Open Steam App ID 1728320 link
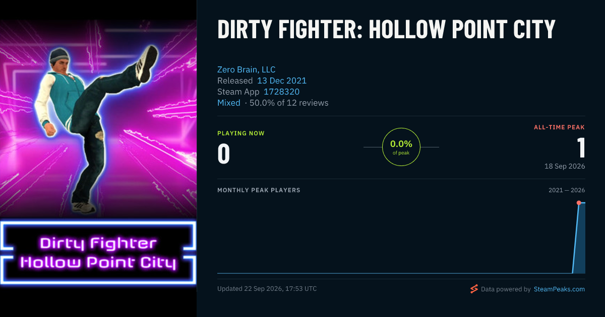 282,92
